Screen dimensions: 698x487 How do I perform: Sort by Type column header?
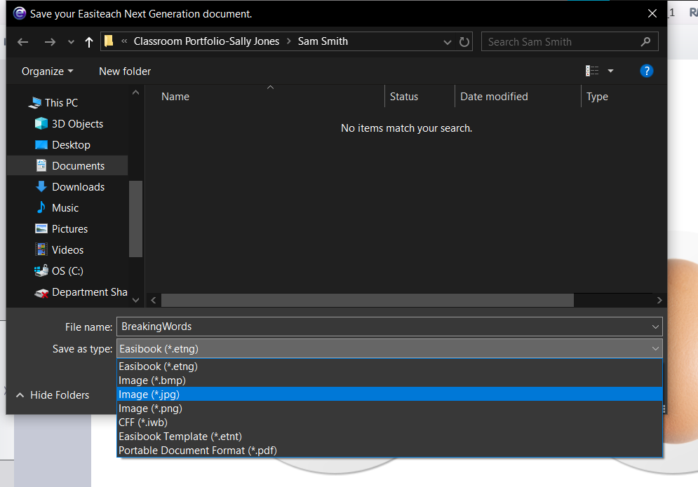[x=597, y=97]
